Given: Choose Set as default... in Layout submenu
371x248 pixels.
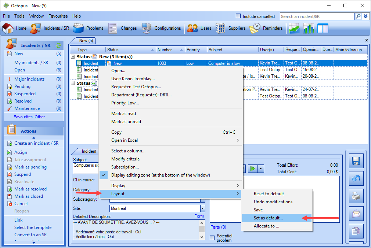Looking at the screenshot, I should [x=277, y=218].
